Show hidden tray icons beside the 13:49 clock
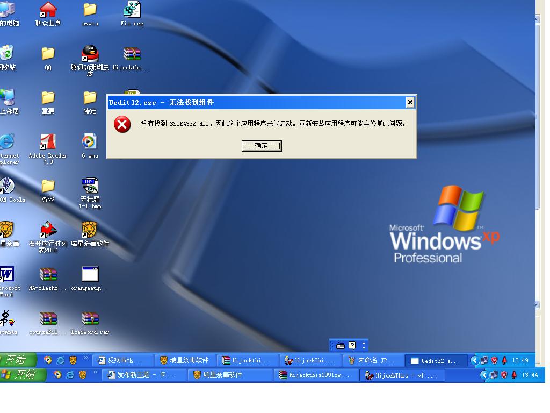The height and width of the screenshot is (413, 550). (474, 360)
